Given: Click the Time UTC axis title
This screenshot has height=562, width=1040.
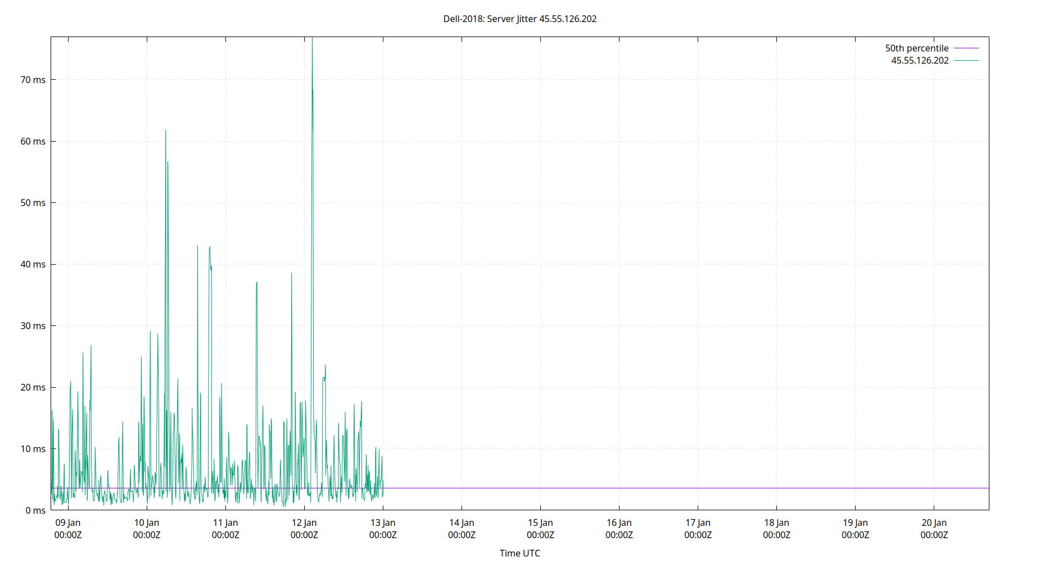Looking at the screenshot, I should pyautogui.click(x=519, y=553).
